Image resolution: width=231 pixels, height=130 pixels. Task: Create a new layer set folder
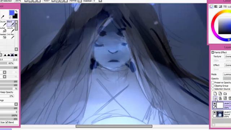pyautogui.click(x=225, y=94)
